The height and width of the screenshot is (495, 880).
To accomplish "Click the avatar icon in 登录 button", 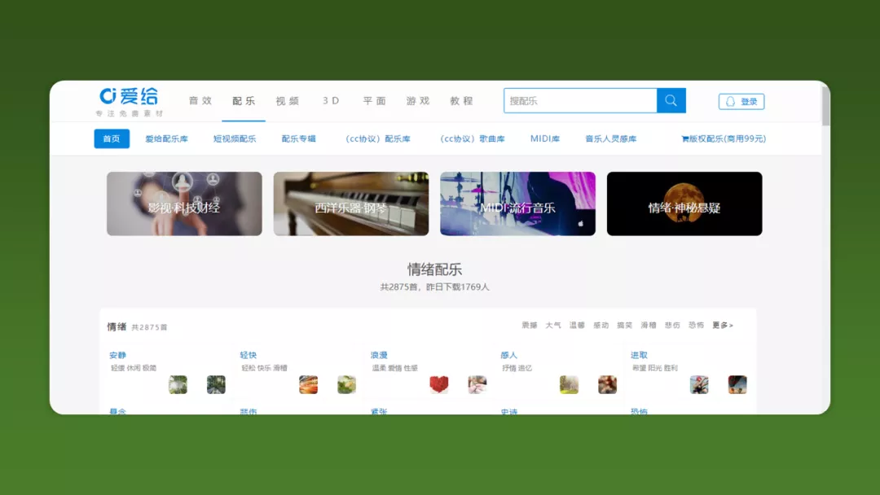I will coord(730,102).
